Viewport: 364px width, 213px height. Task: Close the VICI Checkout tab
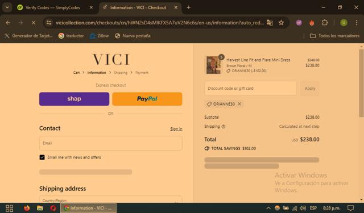coord(176,7)
